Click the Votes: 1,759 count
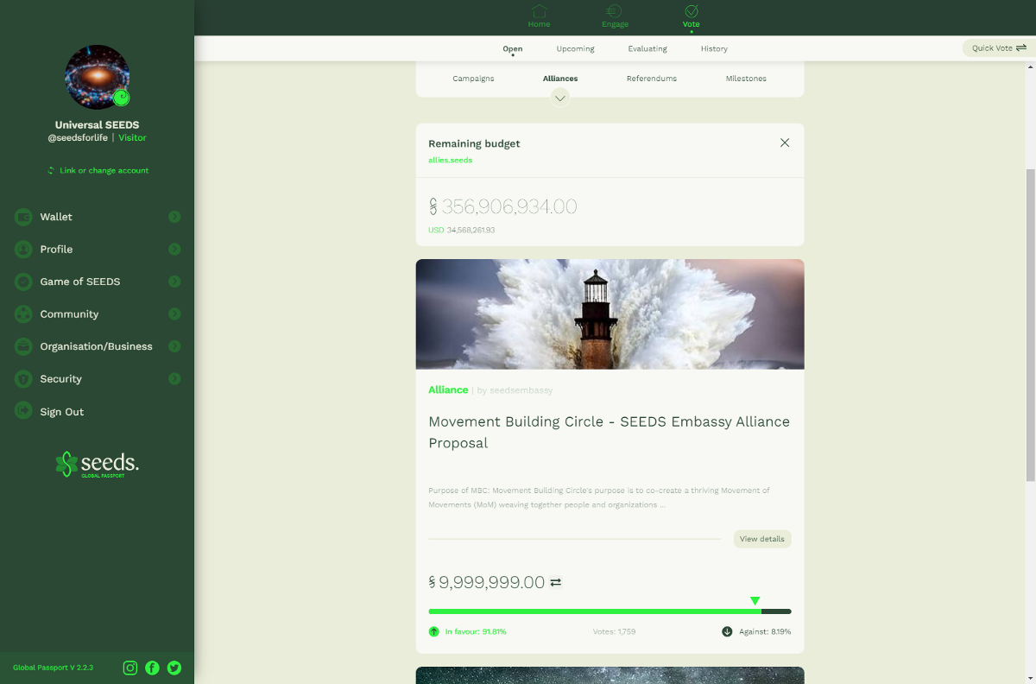This screenshot has height=684, width=1036. point(614,632)
